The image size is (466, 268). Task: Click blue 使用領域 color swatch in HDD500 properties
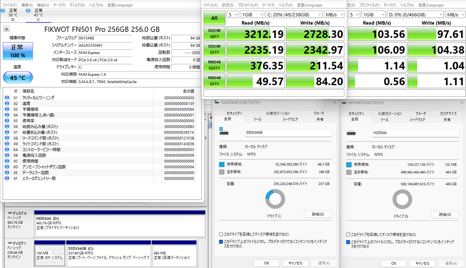tap(349, 165)
